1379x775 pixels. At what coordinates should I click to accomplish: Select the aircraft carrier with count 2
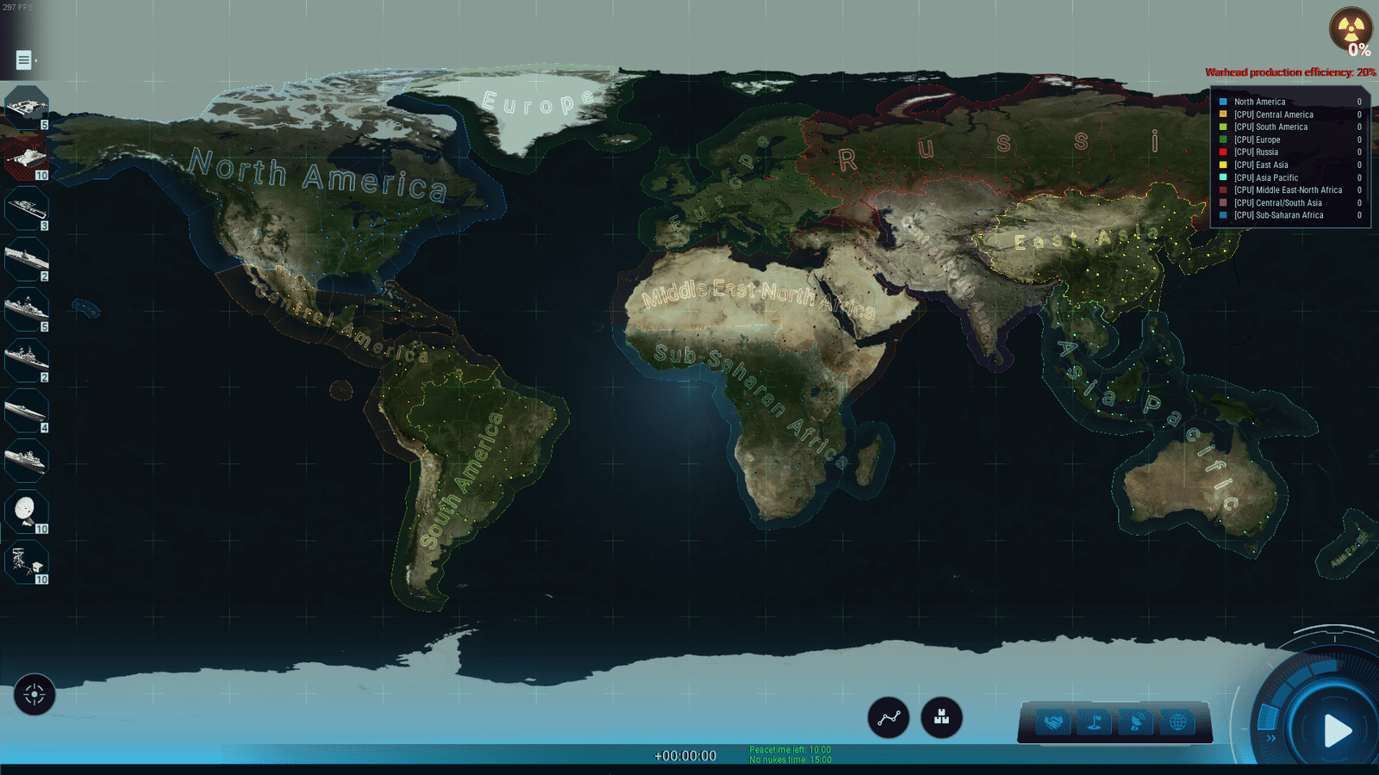coord(27,259)
